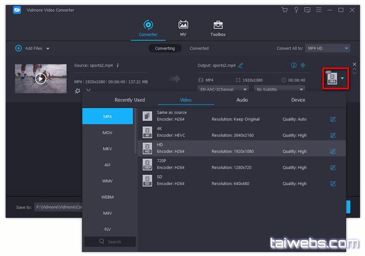Show the Converted files list

(199, 48)
